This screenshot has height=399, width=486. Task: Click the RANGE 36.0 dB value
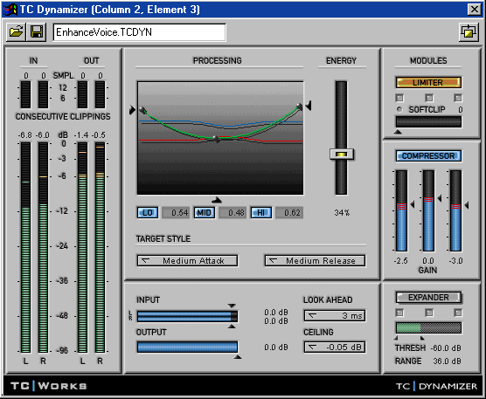(447, 361)
